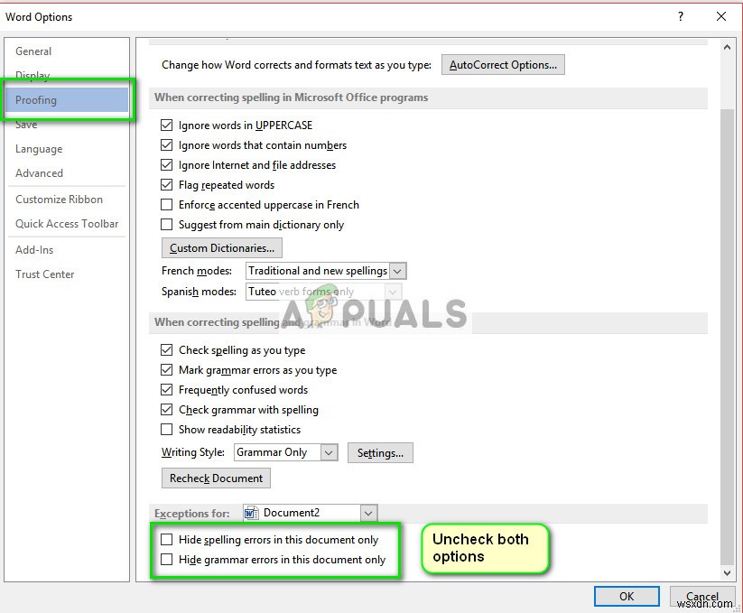The height and width of the screenshot is (613, 743).
Task: Open the Exceptions for document selector
Action: (x=367, y=512)
